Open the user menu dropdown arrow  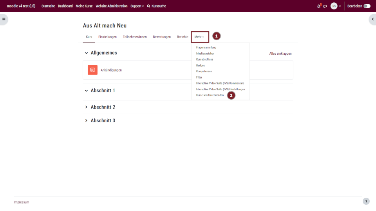coord(340,6)
